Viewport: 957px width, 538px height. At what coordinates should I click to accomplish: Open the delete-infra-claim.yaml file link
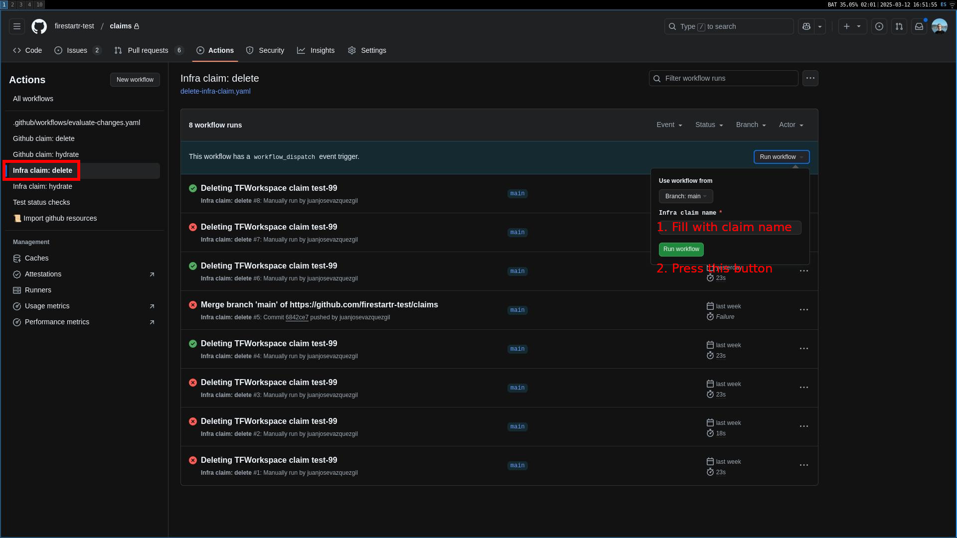coord(215,91)
